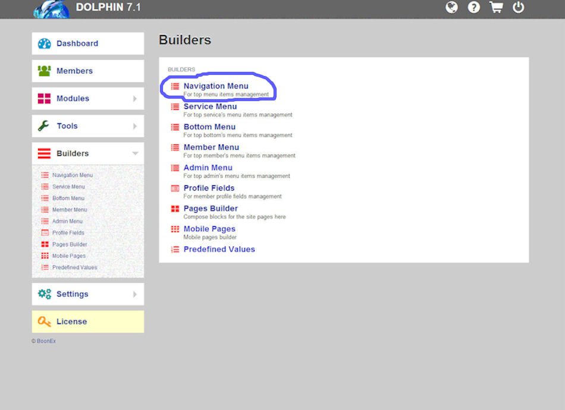Viewport: 565px width, 410px height.
Task: Click the Modules squares icon
Action: 45,98
